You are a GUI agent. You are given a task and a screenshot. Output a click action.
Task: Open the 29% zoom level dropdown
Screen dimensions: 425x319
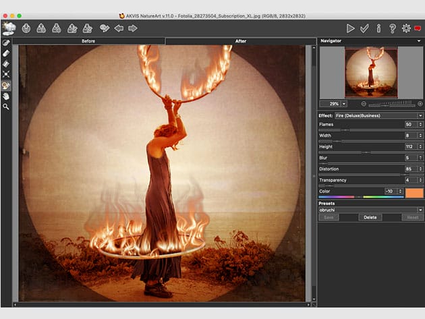click(x=344, y=104)
